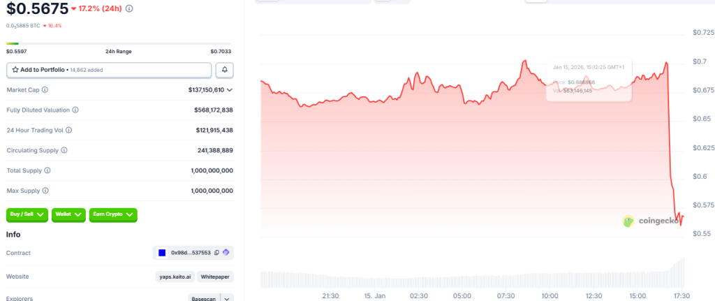This screenshot has width=715, height=301.
Task: Click the 24h Range progress bar
Action: pos(119,44)
